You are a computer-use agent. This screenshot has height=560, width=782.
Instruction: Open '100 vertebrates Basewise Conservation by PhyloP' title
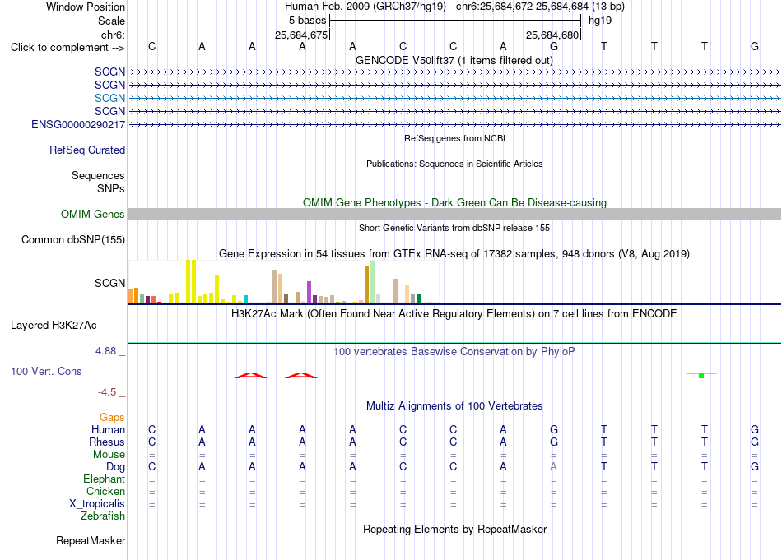454,352
